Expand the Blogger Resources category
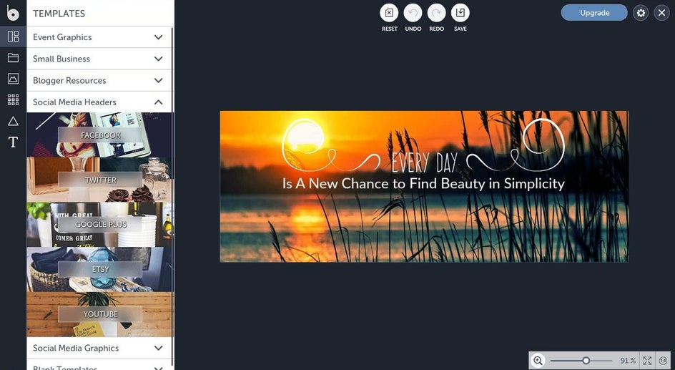Screen dimensions: 675x370 [99, 80]
